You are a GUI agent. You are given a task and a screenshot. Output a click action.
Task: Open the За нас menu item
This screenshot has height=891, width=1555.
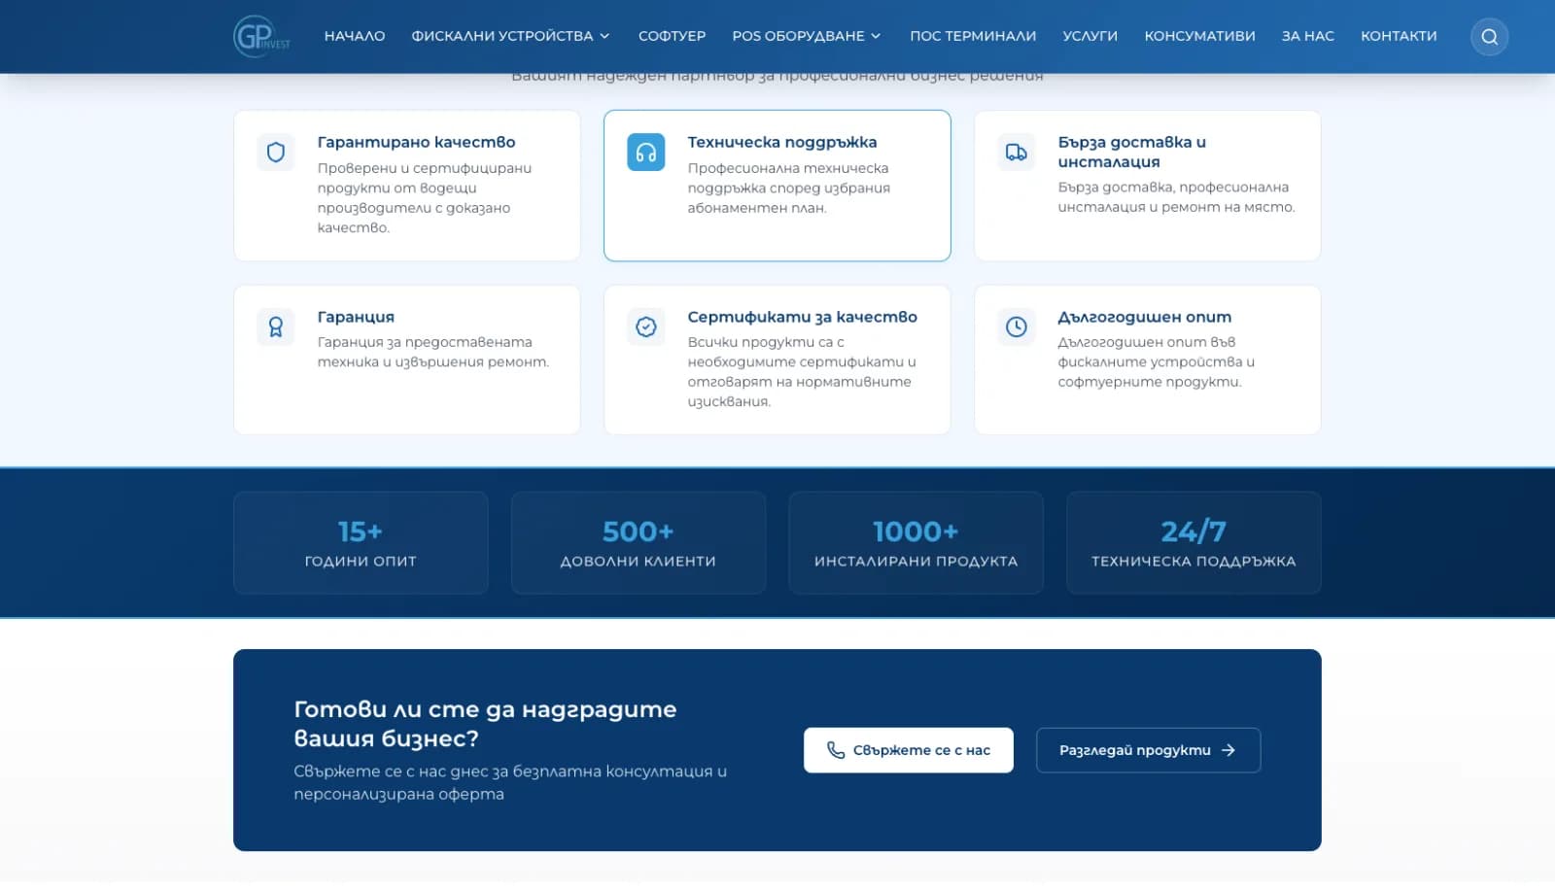tap(1307, 36)
